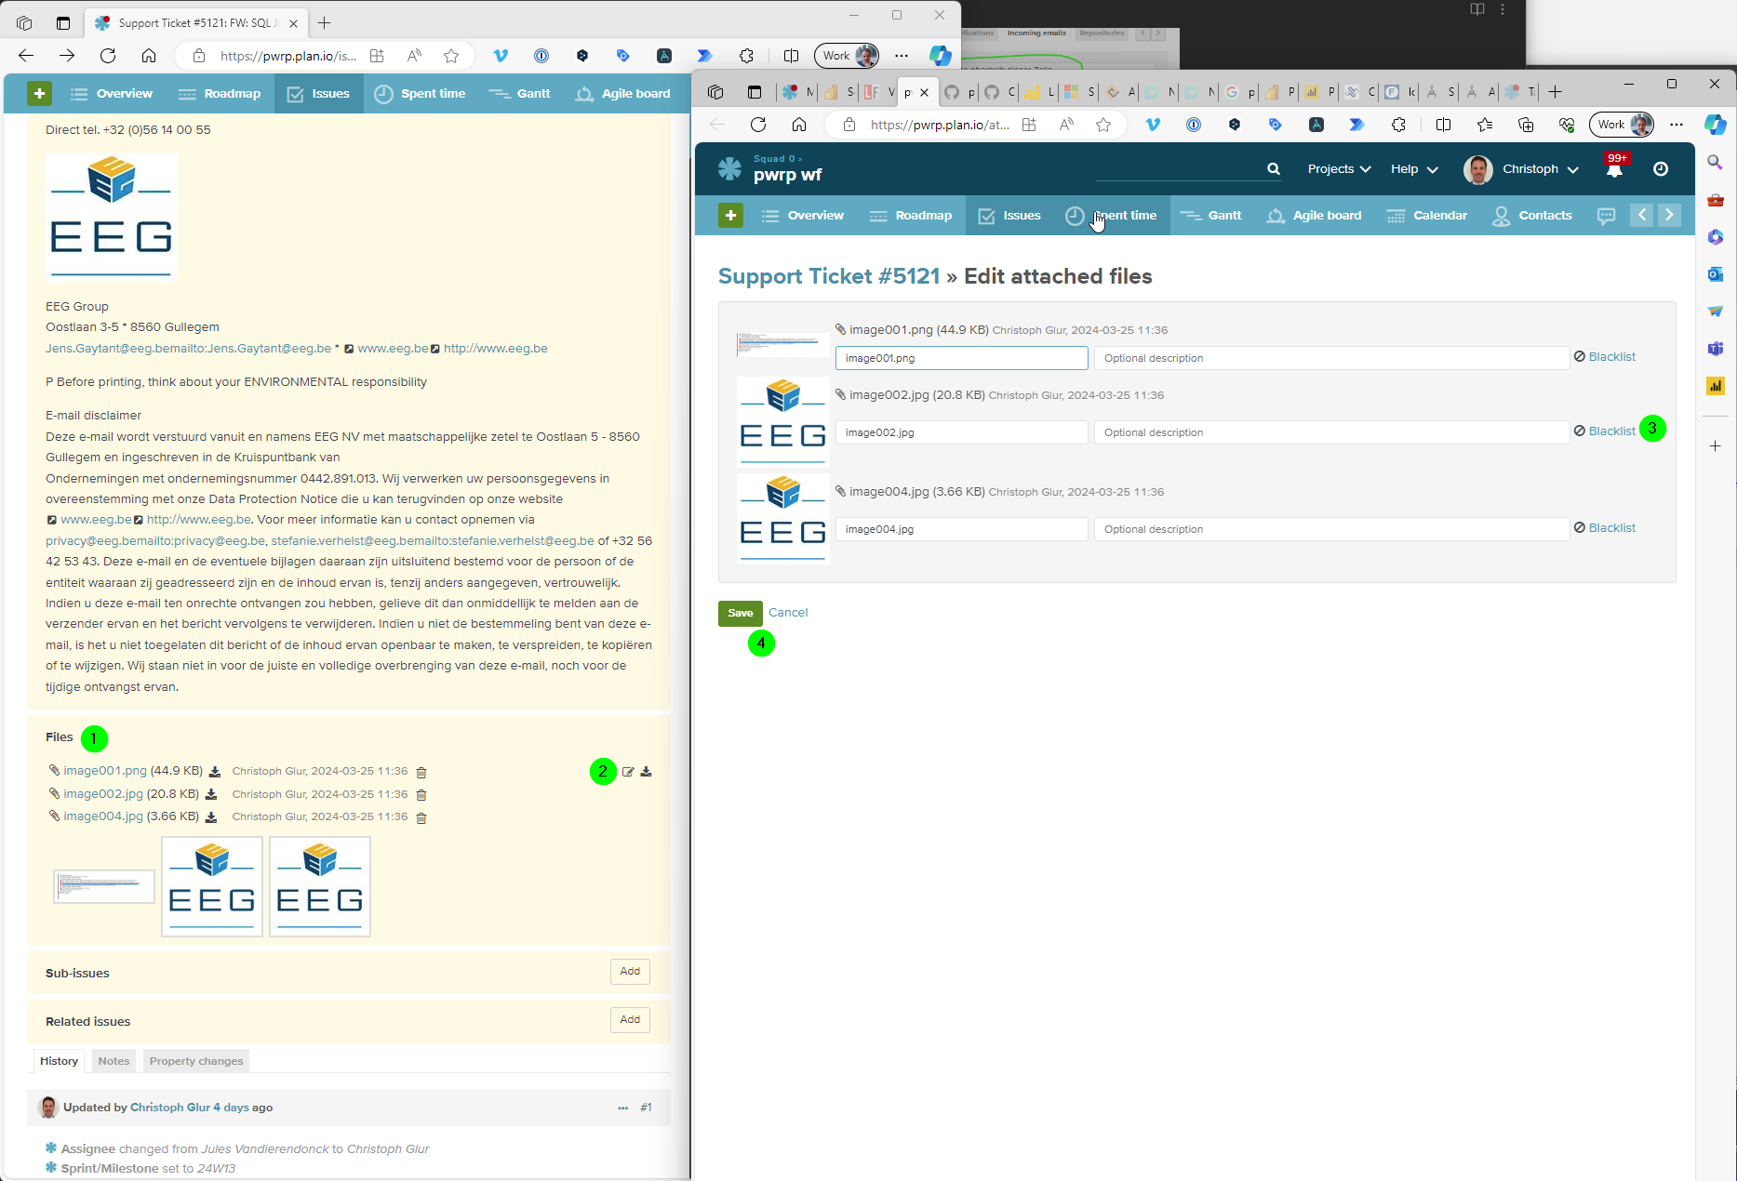Download image002.jpg using its download icon
The width and height of the screenshot is (1737, 1181).
[211, 794]
